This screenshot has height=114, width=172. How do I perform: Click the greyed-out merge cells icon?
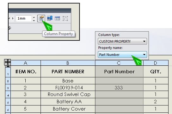click(x=65, y=18)
